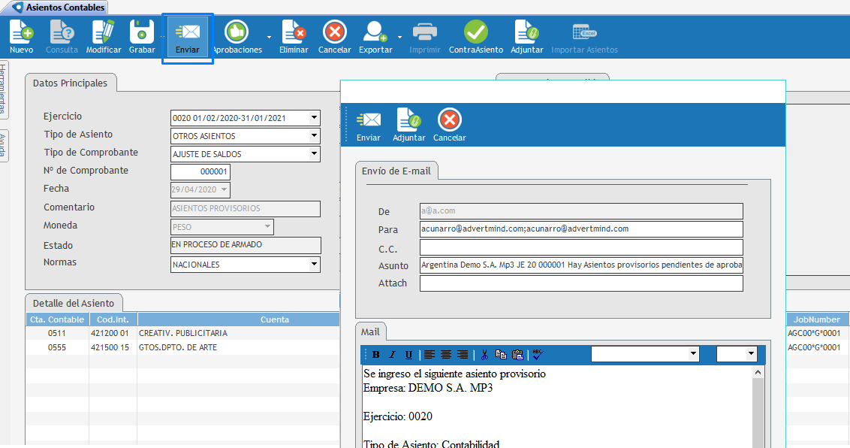
Task: Expand the Ejercicio dropdown
Action: click(x=315, y=118)
